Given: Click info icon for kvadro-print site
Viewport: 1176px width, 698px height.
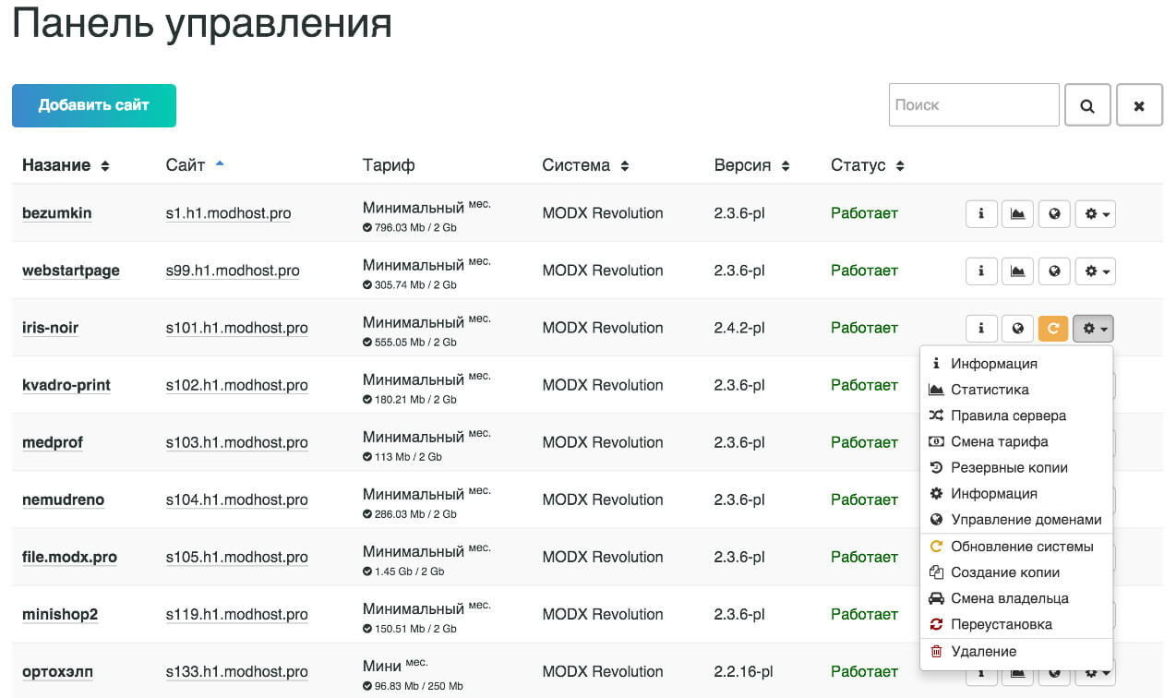Looking at the screenshot, I should tap(981, 385).
